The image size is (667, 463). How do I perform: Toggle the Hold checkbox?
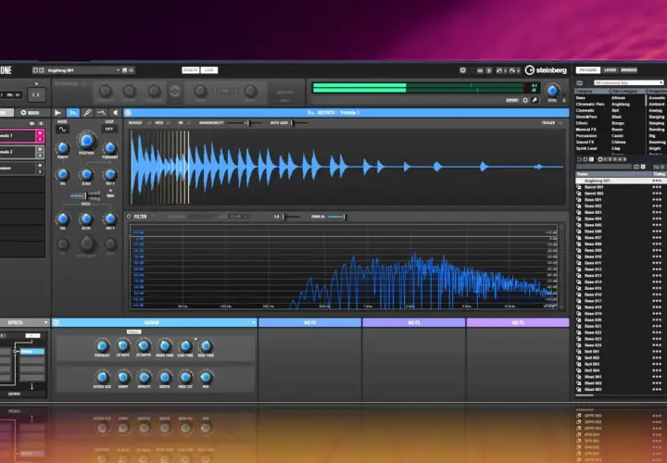(x=169, y=123)
